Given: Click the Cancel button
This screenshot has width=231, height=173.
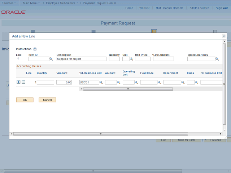Looking at the screenshot, I should (47, 100).
